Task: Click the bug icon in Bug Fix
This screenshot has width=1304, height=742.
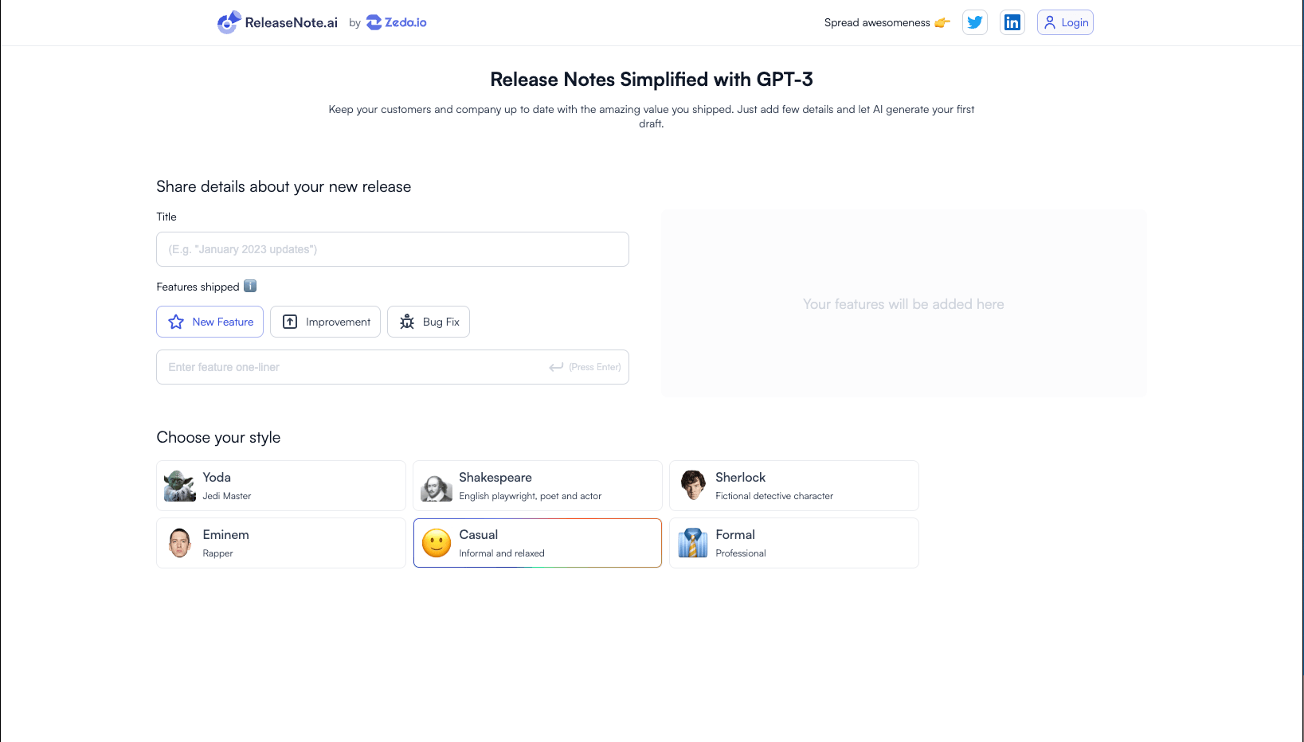Action: [407, 322]
